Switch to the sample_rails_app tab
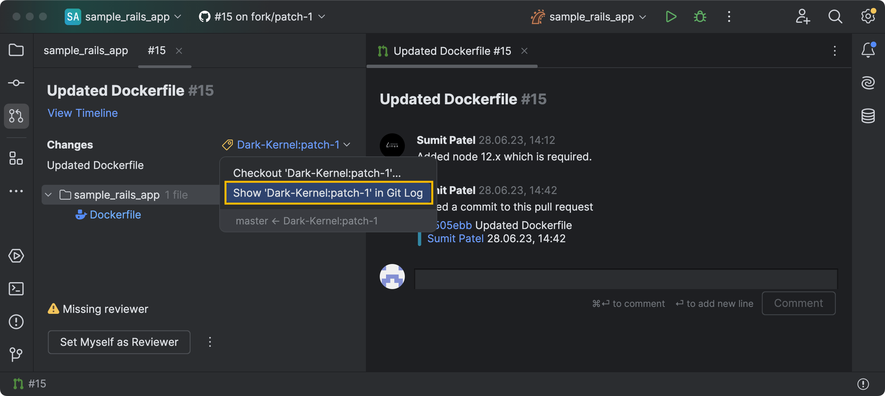This screenshot has width=885, height=396. click(x=86, y=50)
